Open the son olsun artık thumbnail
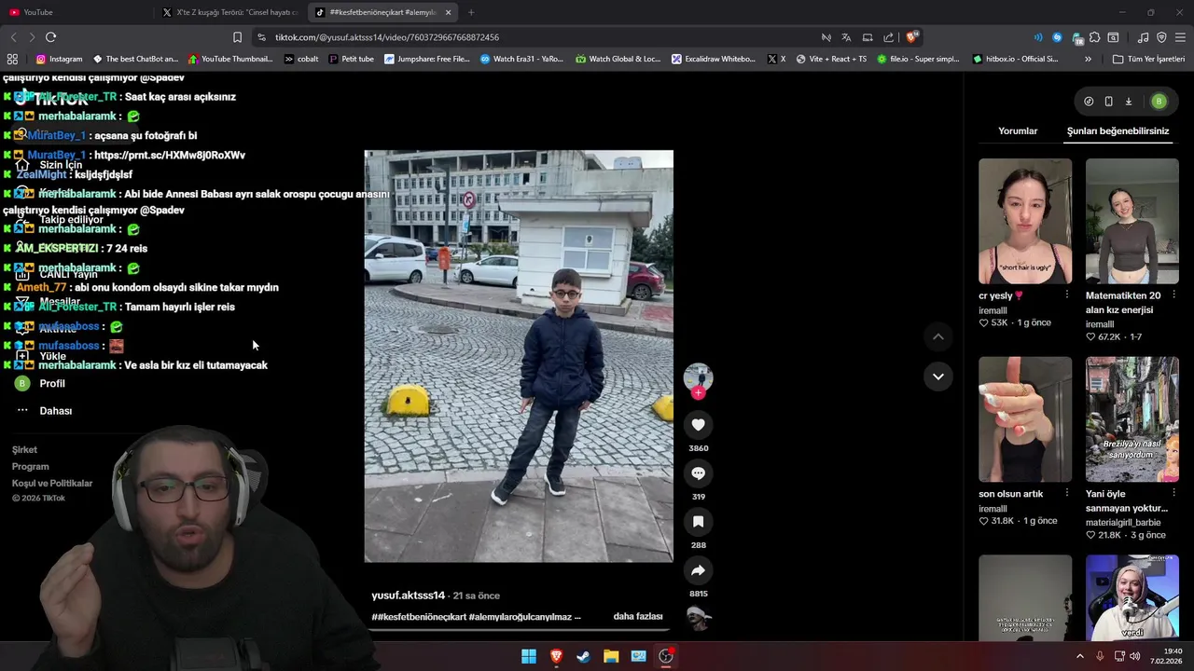Viewport: 1194px width, 671px height. (1025, 419)
